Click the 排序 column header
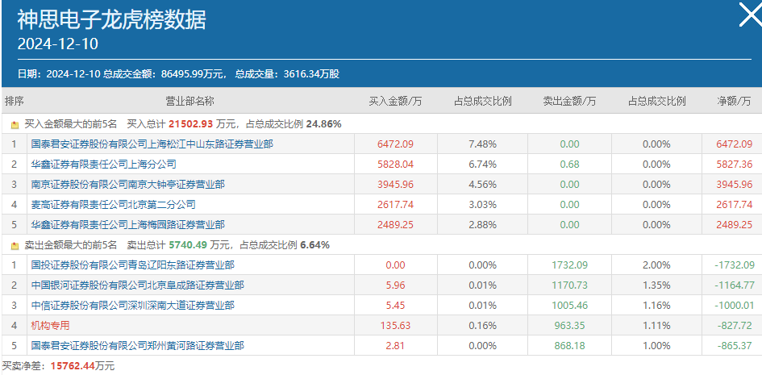762x375 pixels. point(14,101)
